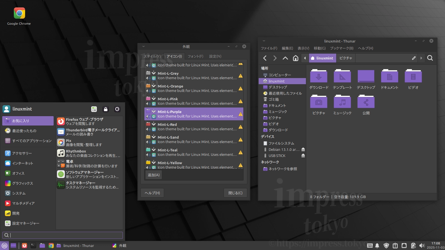The image size is (445, 250).
Task: Open the ドキュメント folder in Thunar file view
Action: 390,79
